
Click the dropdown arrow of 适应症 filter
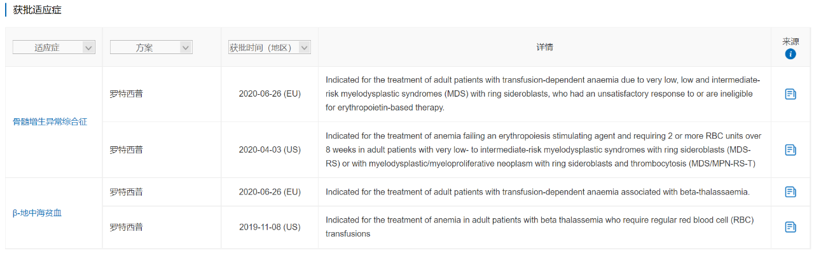click(x=88, y=48)
